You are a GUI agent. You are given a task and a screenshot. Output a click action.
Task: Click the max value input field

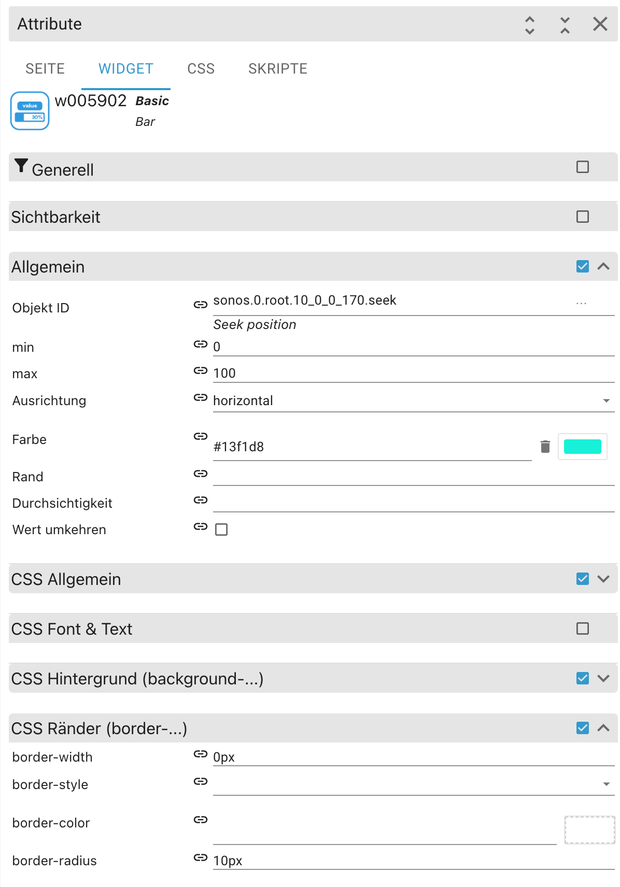click(413, 373)
